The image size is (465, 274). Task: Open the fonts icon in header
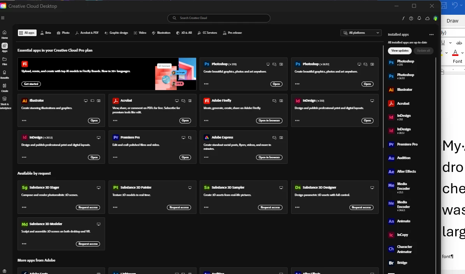tap(403, 18)
